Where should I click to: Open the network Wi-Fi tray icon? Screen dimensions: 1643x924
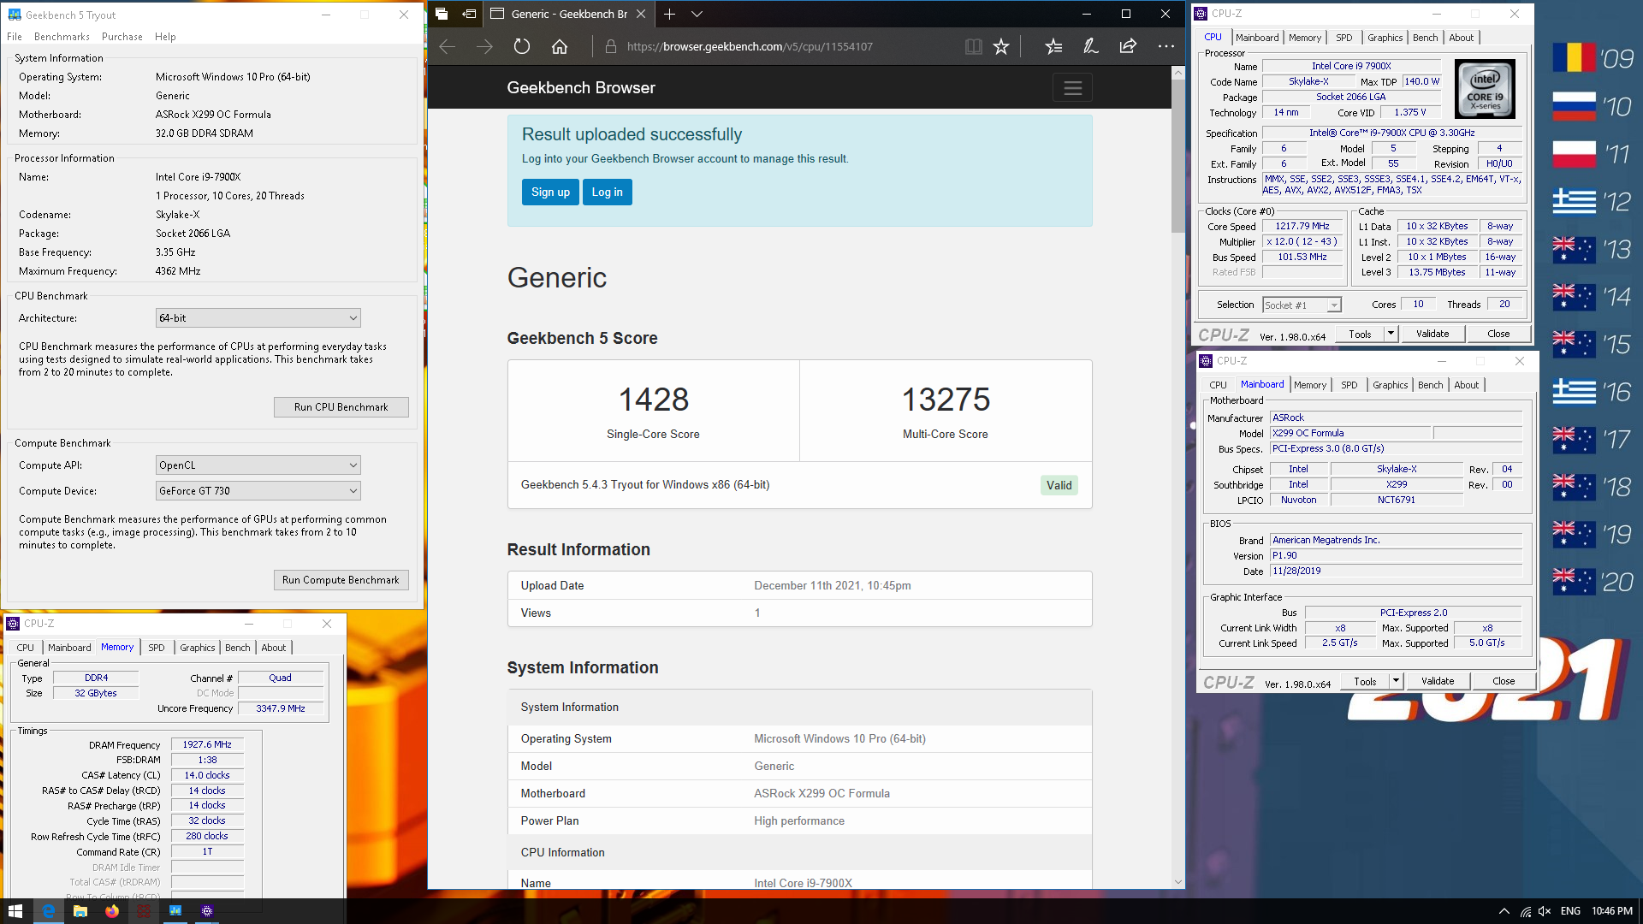tap(1525, 911)
